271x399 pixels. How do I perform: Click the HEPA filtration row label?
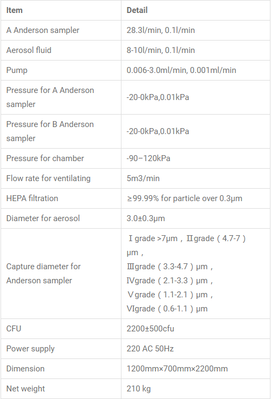click(x=32, y=198)
